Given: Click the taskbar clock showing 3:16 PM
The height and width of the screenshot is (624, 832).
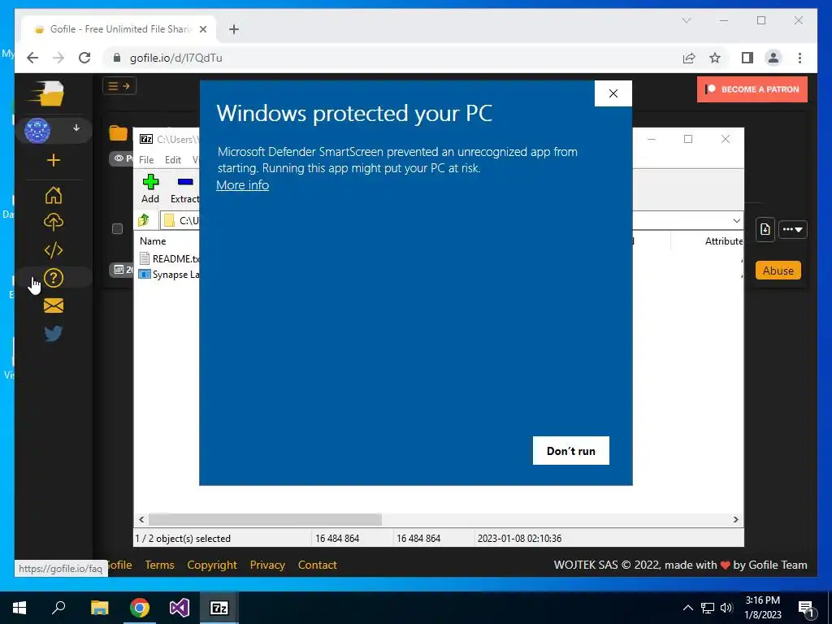Looking at the screenshot, I should 762,608.
